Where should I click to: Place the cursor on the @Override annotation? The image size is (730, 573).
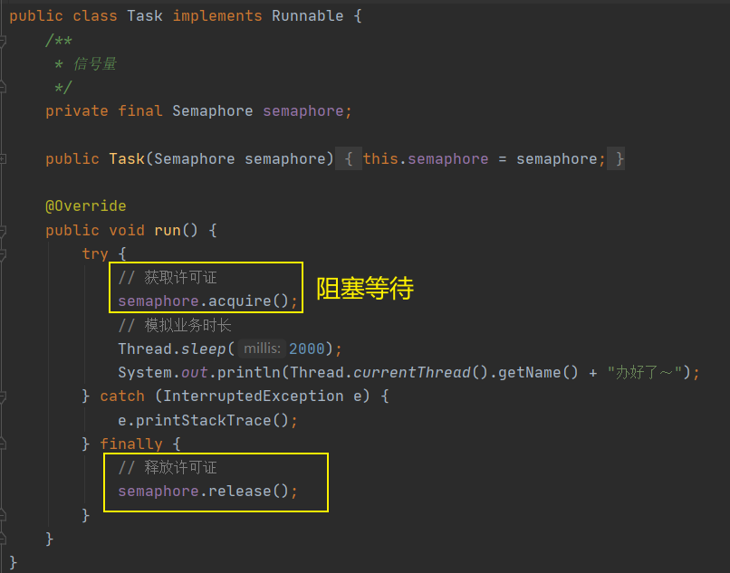[86, 206]
